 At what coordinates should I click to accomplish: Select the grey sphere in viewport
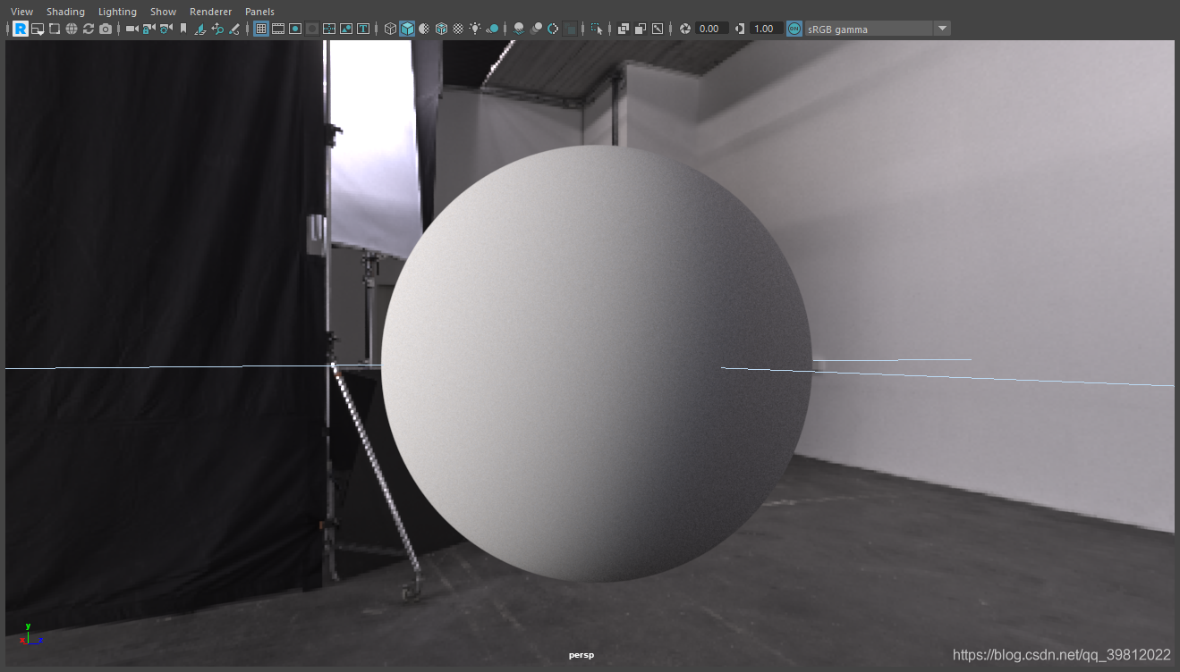pyautogui.click(x=597, y=364)
